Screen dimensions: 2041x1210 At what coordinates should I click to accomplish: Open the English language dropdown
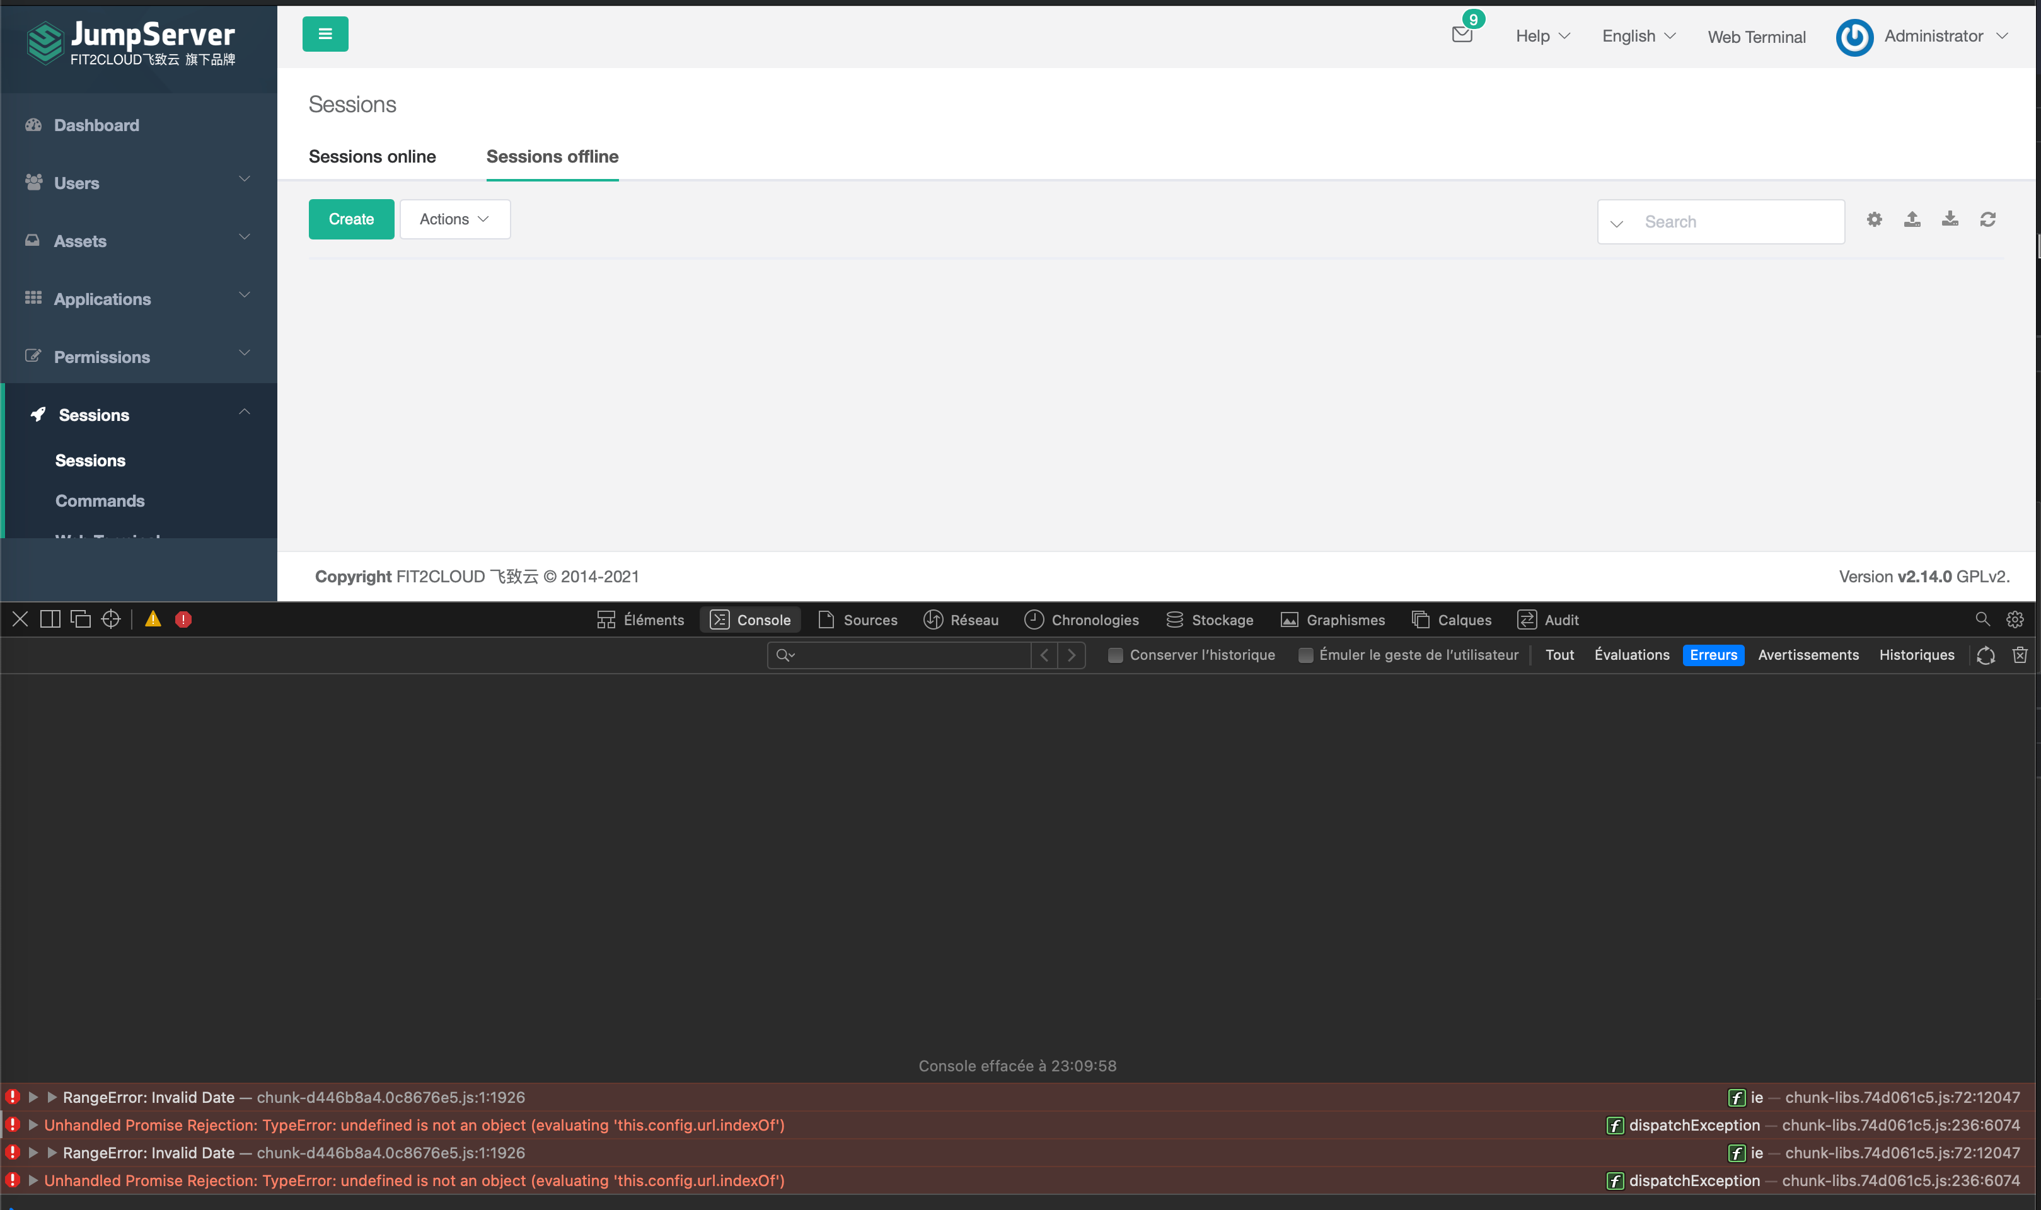[x=1639, y=36]
